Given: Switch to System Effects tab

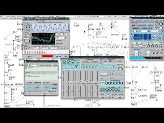Looking at the screenshot, I should tap(136, 28).
